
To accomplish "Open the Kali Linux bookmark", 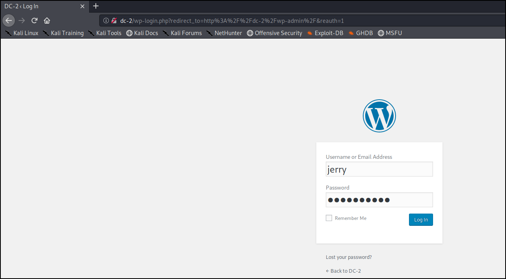I will click(22, 33).
